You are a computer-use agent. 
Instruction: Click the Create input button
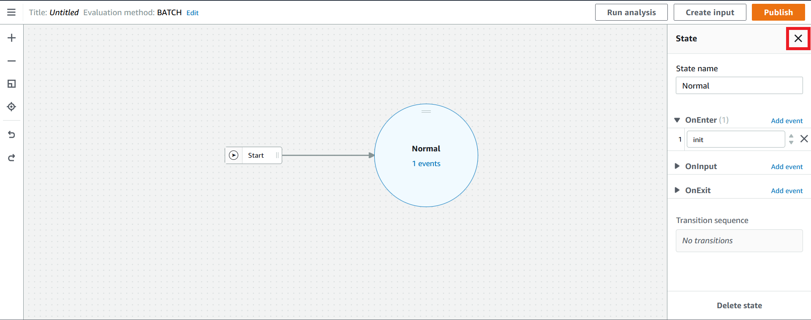[710, 12]
